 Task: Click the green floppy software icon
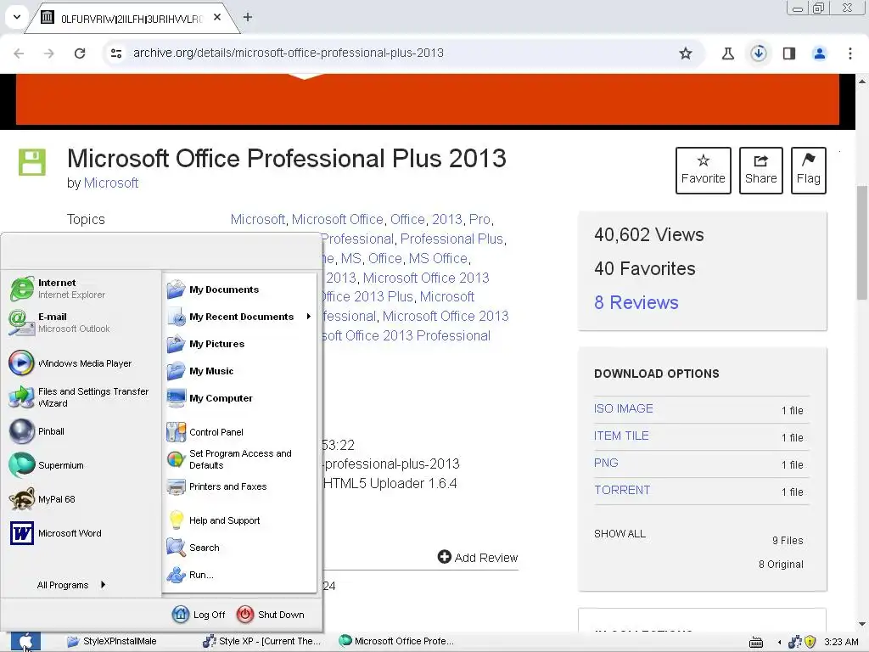32,162
